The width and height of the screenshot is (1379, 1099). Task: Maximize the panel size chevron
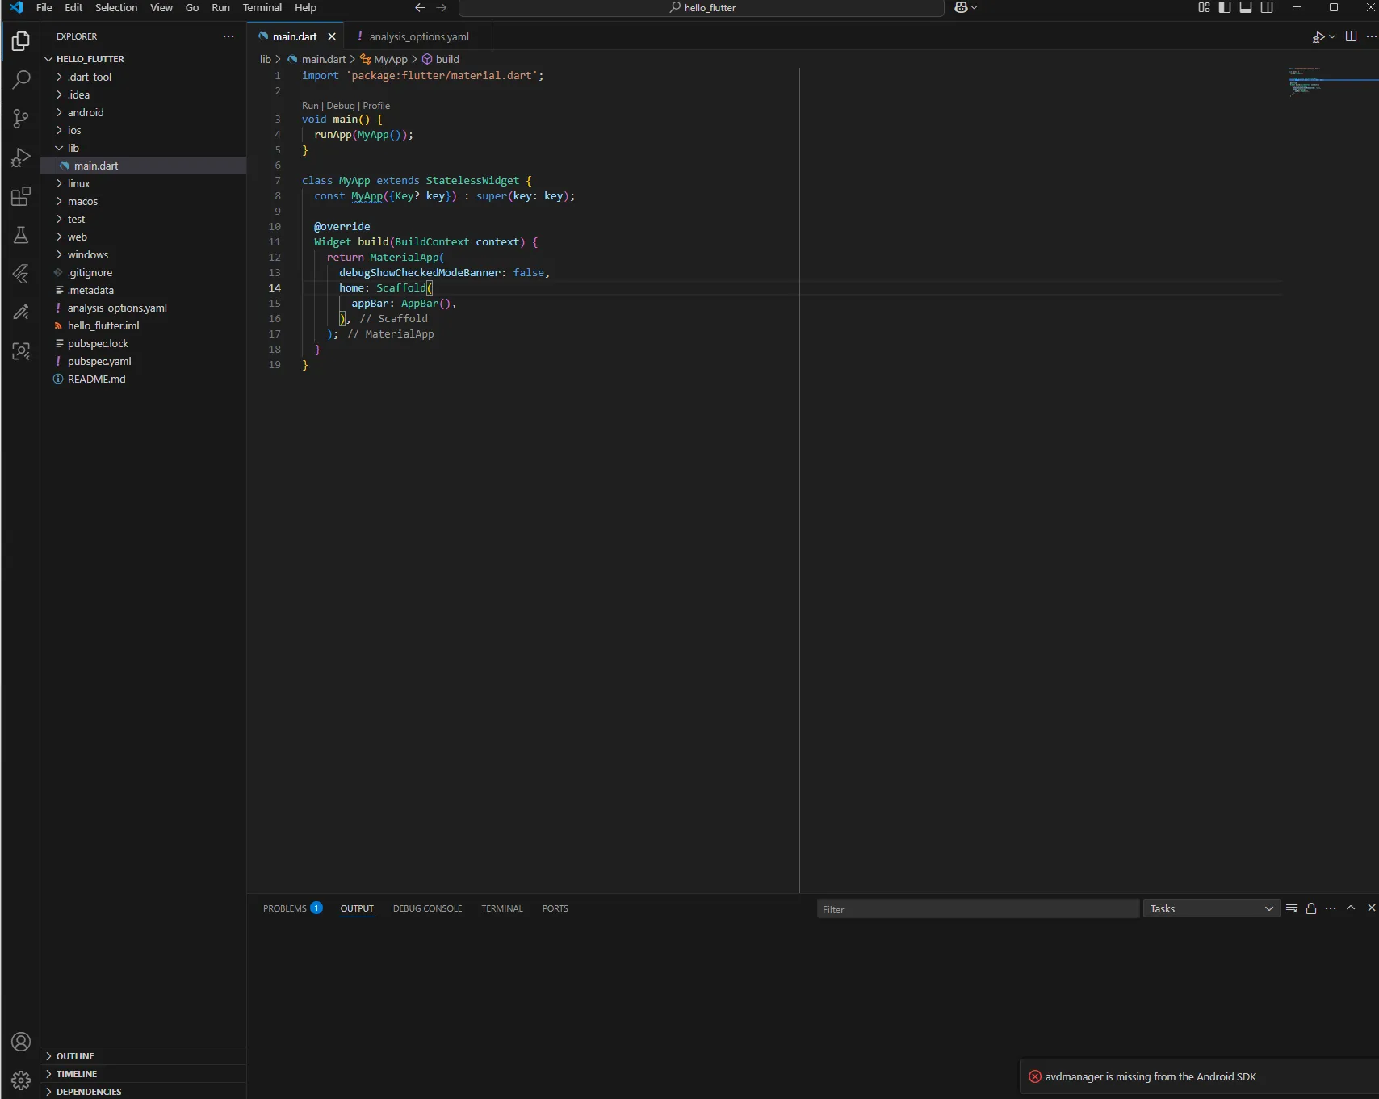click(1351, 908)
